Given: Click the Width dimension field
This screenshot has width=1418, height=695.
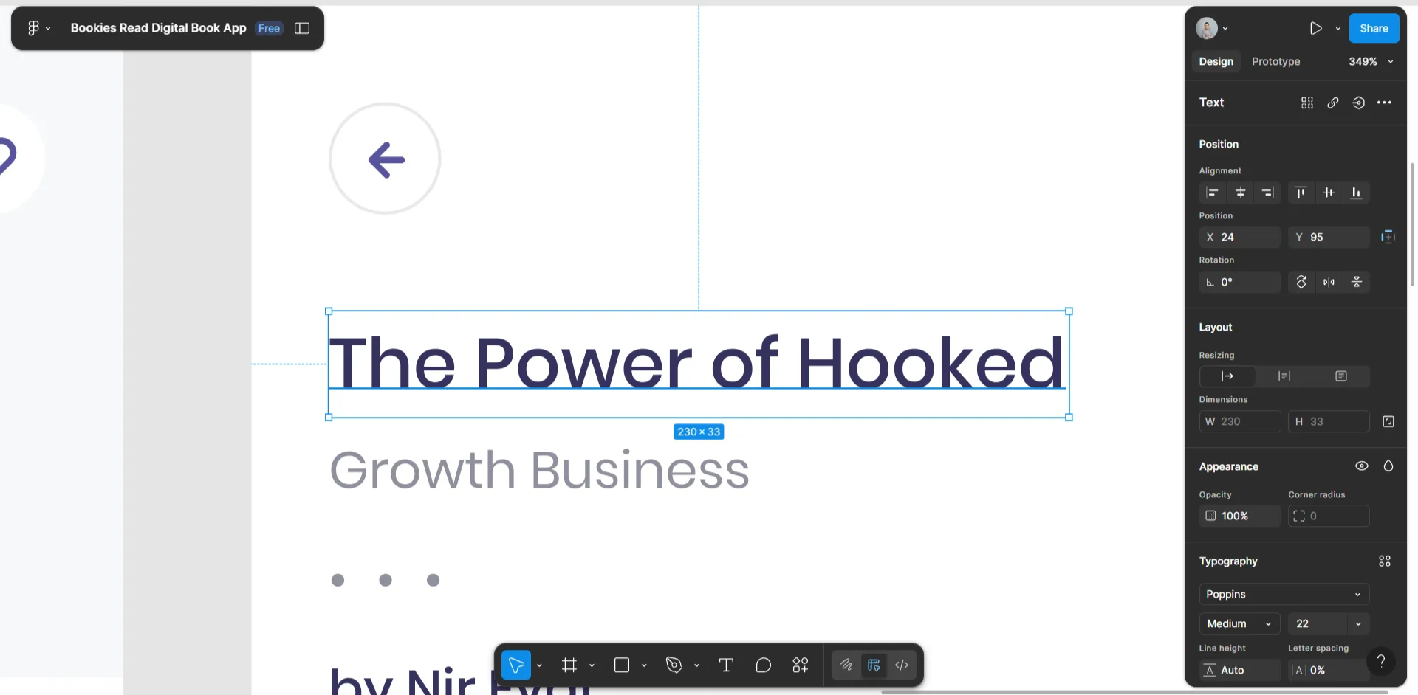Looking at the screenshot, I should tap(1240, 421).
